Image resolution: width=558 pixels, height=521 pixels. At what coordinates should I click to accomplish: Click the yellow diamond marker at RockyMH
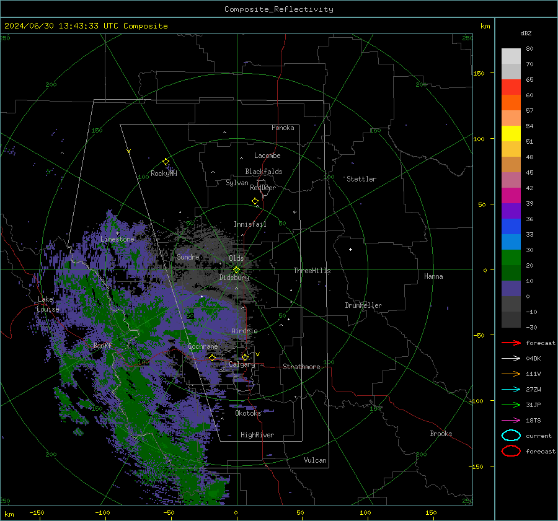tap(166, 162)
